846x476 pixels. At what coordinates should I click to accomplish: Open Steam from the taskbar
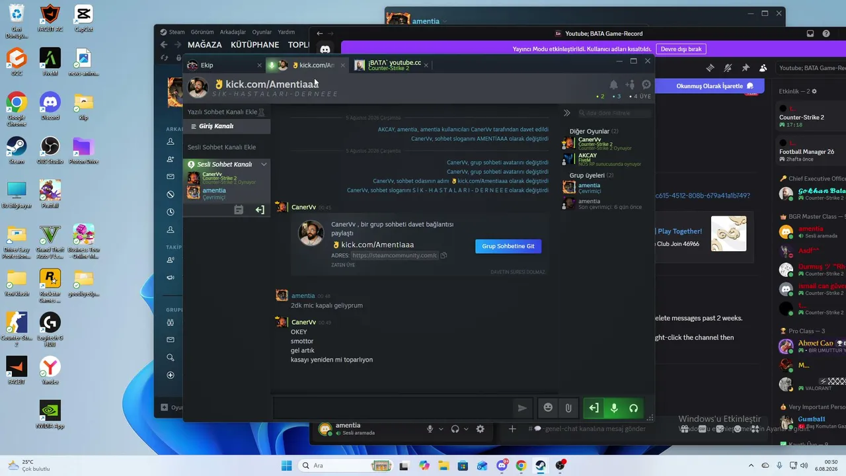click(541, 465)
